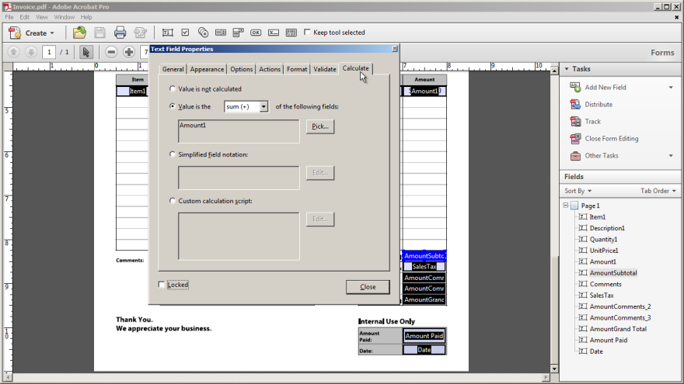Click the Print icon in toolbar
Image resolution: width=684 pixels, height=384 pixels.
pyautogui.click(x=120, y=33)
